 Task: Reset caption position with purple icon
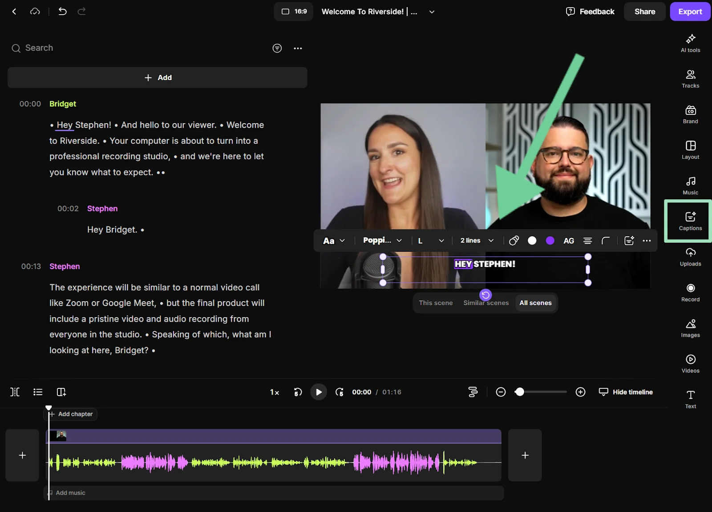pyautogui.click(x=485, y=294)
